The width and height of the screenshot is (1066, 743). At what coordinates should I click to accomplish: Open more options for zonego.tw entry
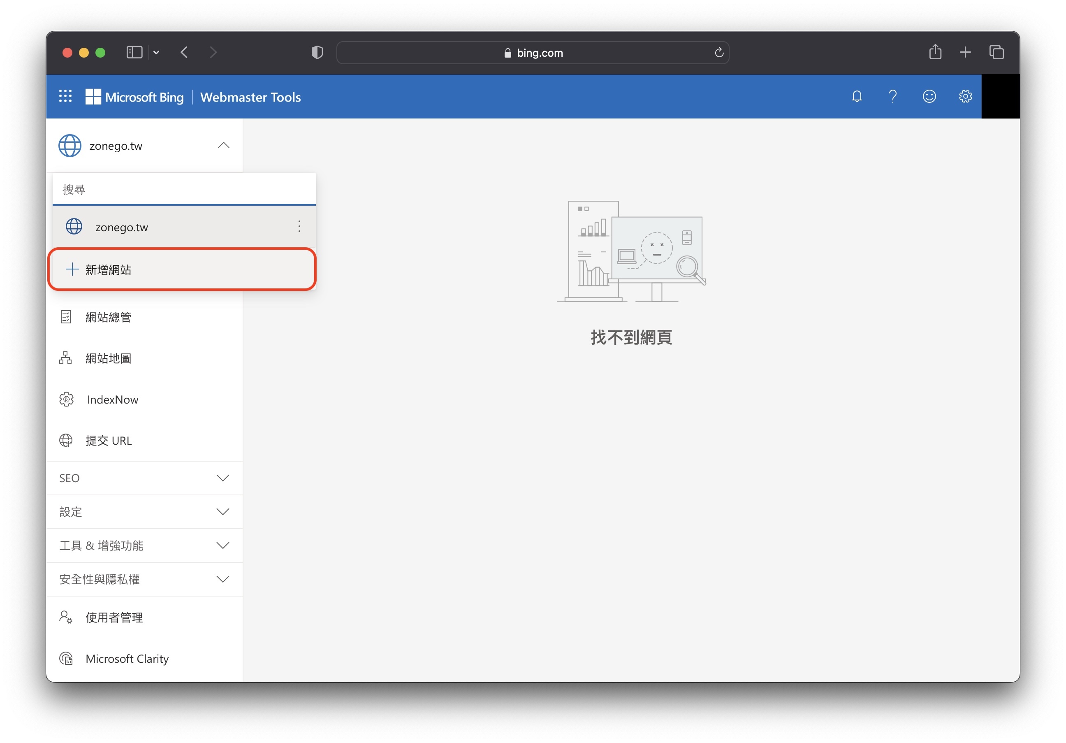coord(299,227)
